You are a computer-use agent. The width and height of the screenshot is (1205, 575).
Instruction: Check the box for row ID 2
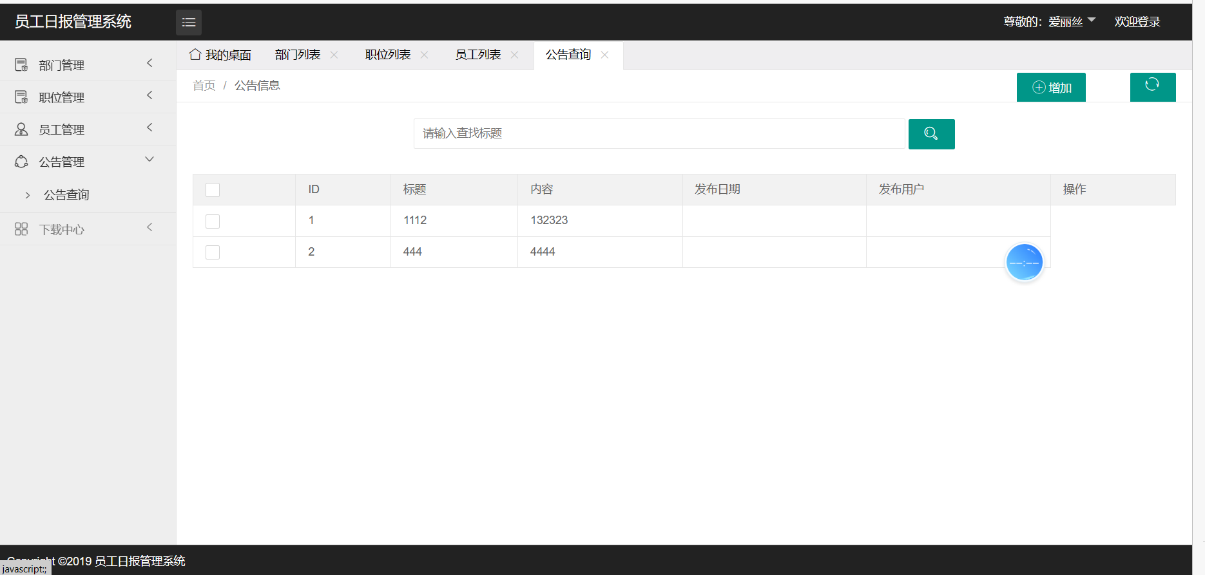pyautogui.click(x=213, y=252)
